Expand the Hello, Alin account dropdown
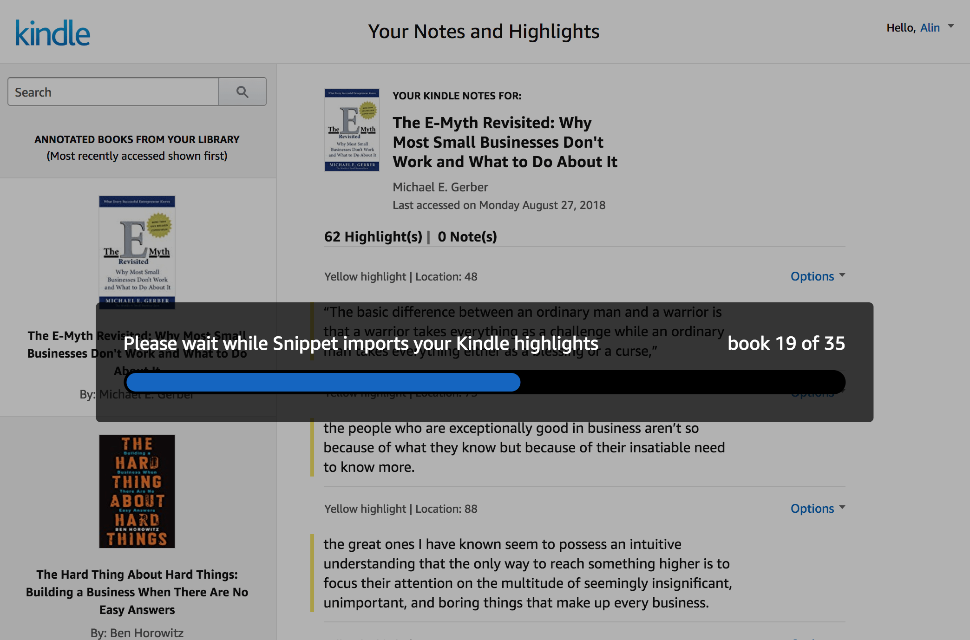The width and height of the screenshot is (970, 640). (950, 27)
